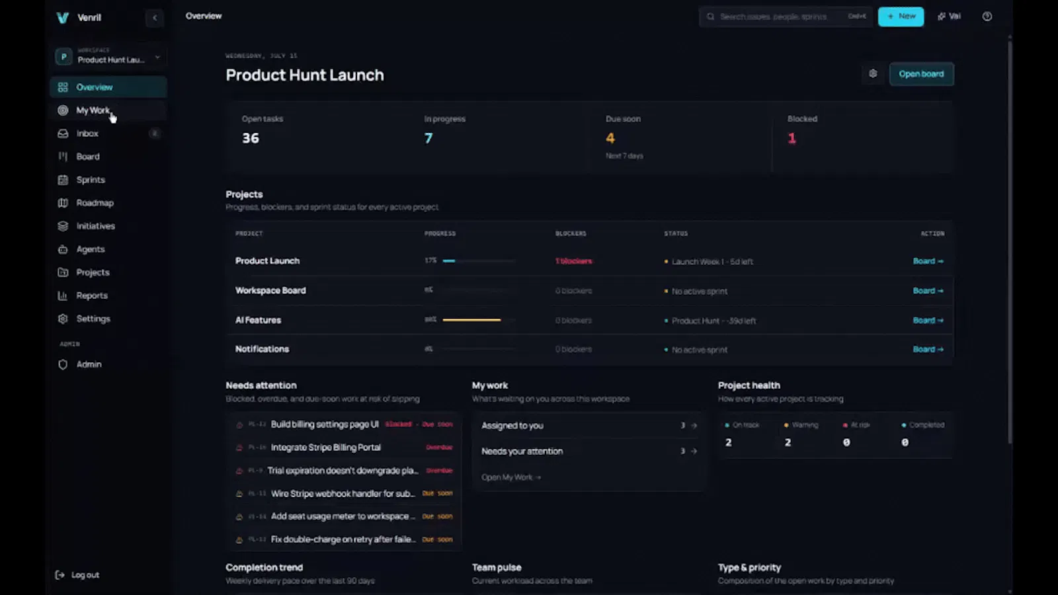Click the AI Features project name

[259, 320]
